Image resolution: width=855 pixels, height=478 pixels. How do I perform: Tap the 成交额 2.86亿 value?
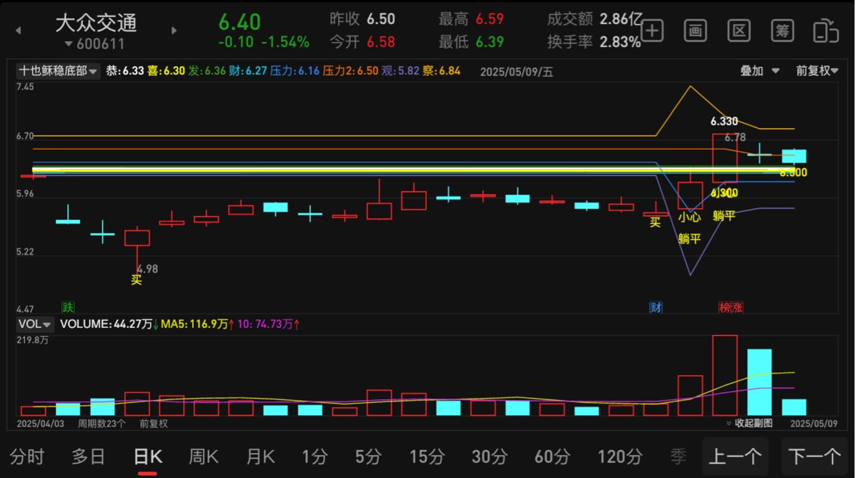(621, 19)
